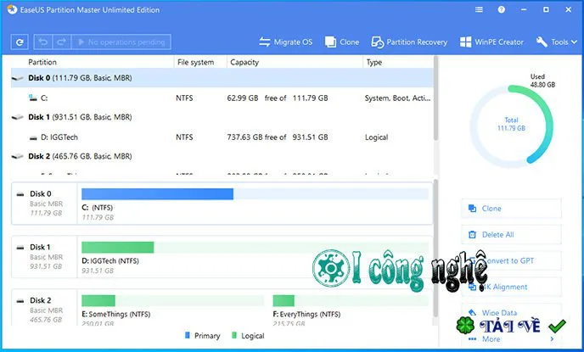Click 4K Alignment option
The width and height of the screenshot is (584, 352).
511,287
